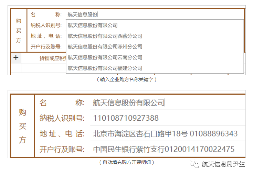Click the plus icon to add row
This screenshot has width=253, height=175.
click(16, 57)
